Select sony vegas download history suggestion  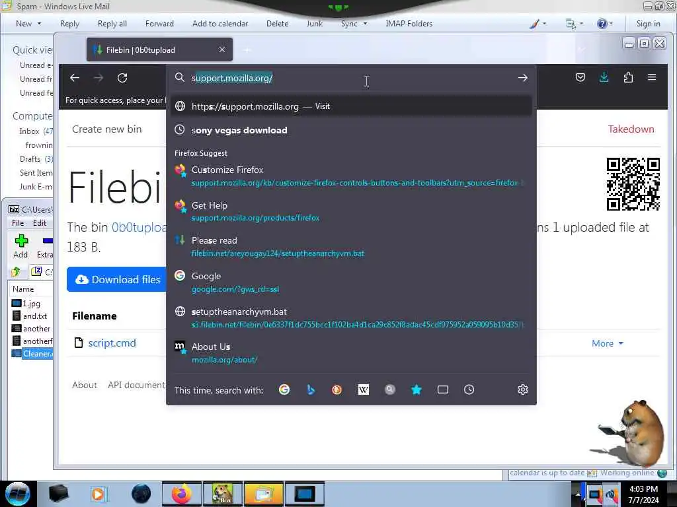(x=351, y=130)
